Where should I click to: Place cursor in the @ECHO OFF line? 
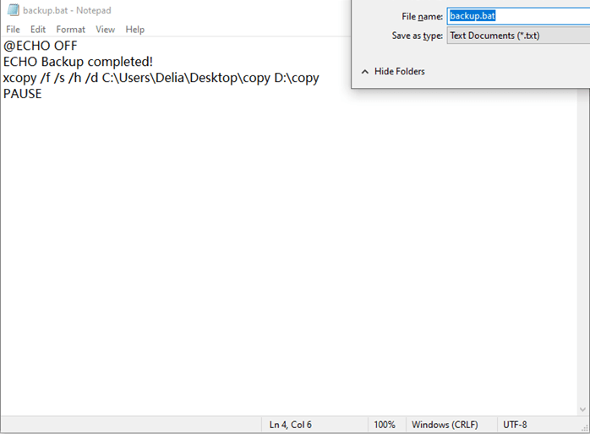[x=40, y=46]
